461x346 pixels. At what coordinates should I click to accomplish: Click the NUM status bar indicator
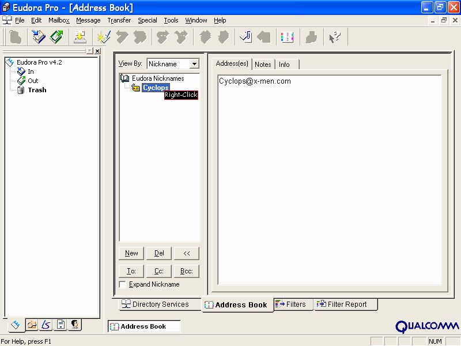pos(435,341)
